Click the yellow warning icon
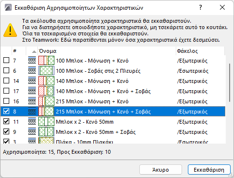 click(10, 30)
